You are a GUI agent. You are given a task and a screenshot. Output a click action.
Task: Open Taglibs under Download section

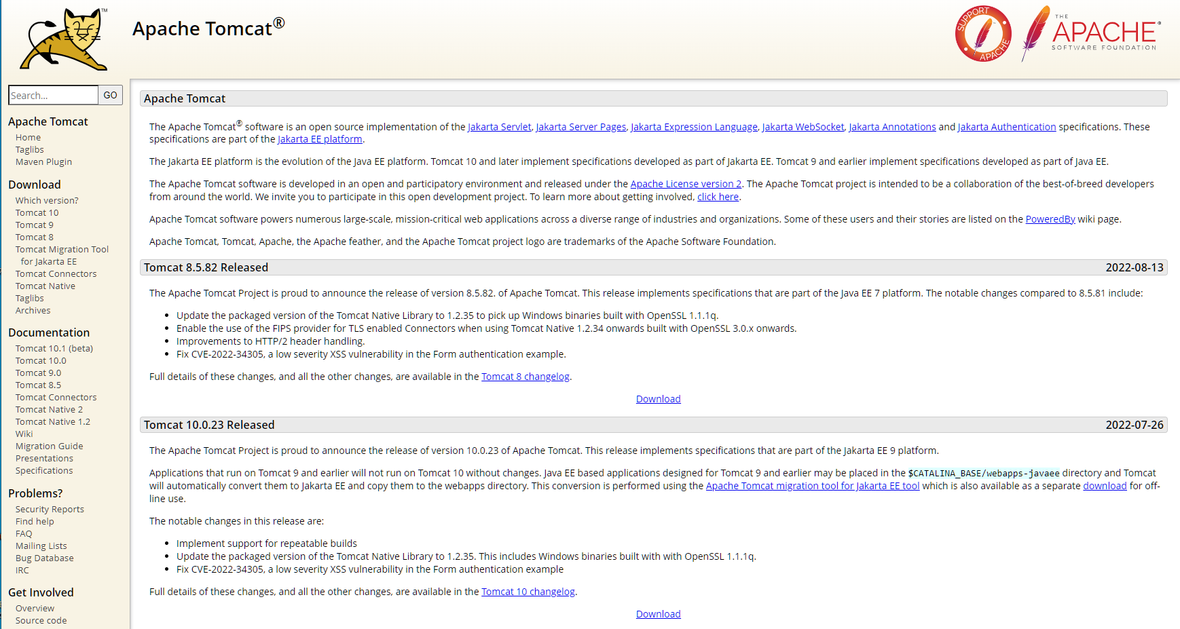point(30,298)
